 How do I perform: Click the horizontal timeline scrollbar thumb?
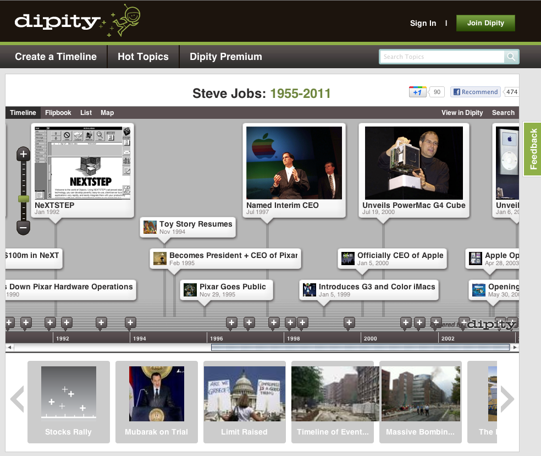360,347
